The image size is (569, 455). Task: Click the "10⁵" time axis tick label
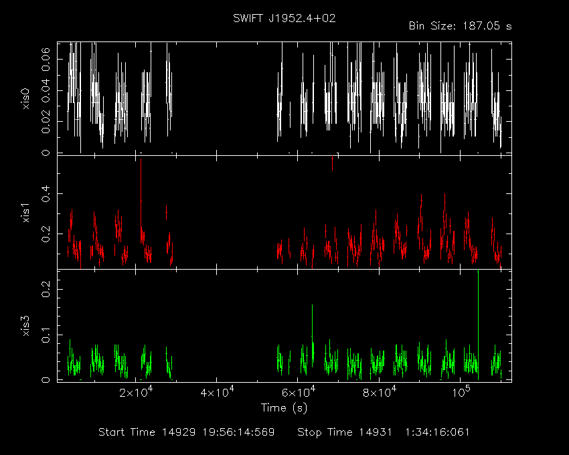[461, 392]
